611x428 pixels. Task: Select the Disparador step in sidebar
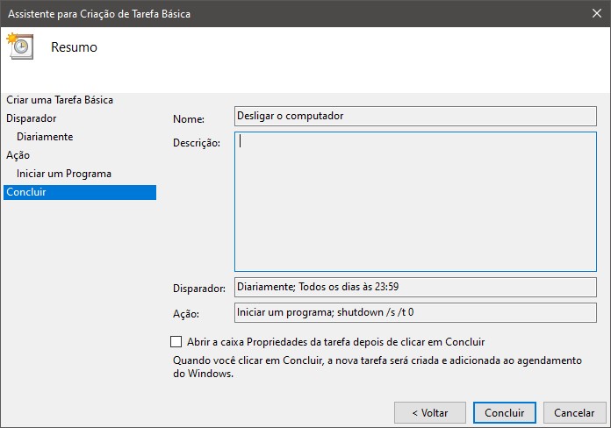(x=32, y=118)
